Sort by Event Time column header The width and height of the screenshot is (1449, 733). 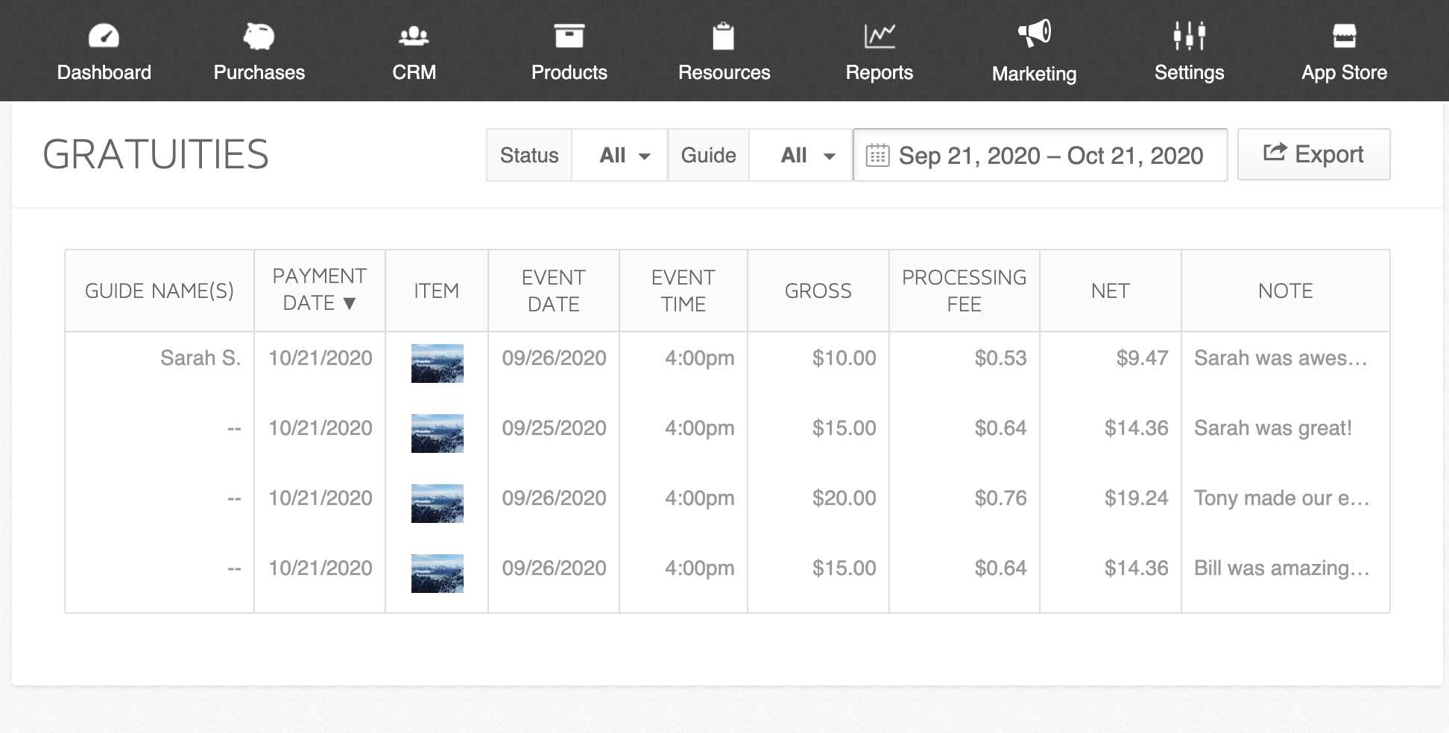[x=684, y=291]
